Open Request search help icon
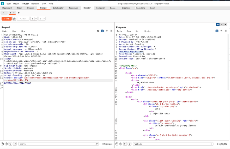 click(2, 144)
